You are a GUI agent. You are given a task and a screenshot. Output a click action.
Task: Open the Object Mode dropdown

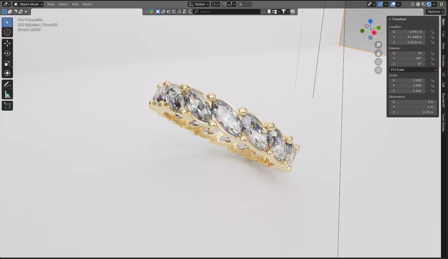click(28, 4)
